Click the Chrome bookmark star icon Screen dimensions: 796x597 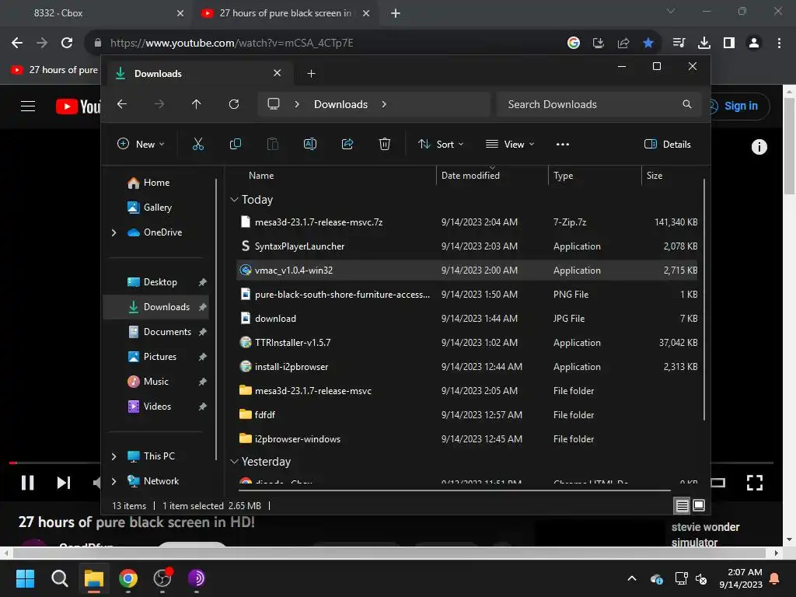tap(648, 44)
